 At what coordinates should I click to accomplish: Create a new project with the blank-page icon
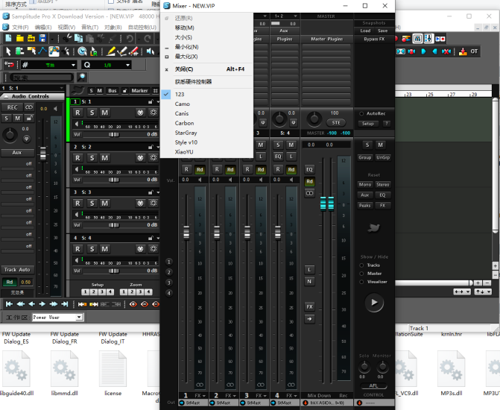[x=8, y=39]
